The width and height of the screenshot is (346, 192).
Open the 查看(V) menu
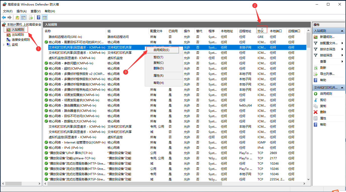(36, 11)
